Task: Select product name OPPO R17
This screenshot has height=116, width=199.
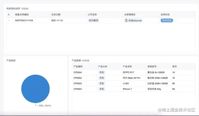Action: coord(129,72)
